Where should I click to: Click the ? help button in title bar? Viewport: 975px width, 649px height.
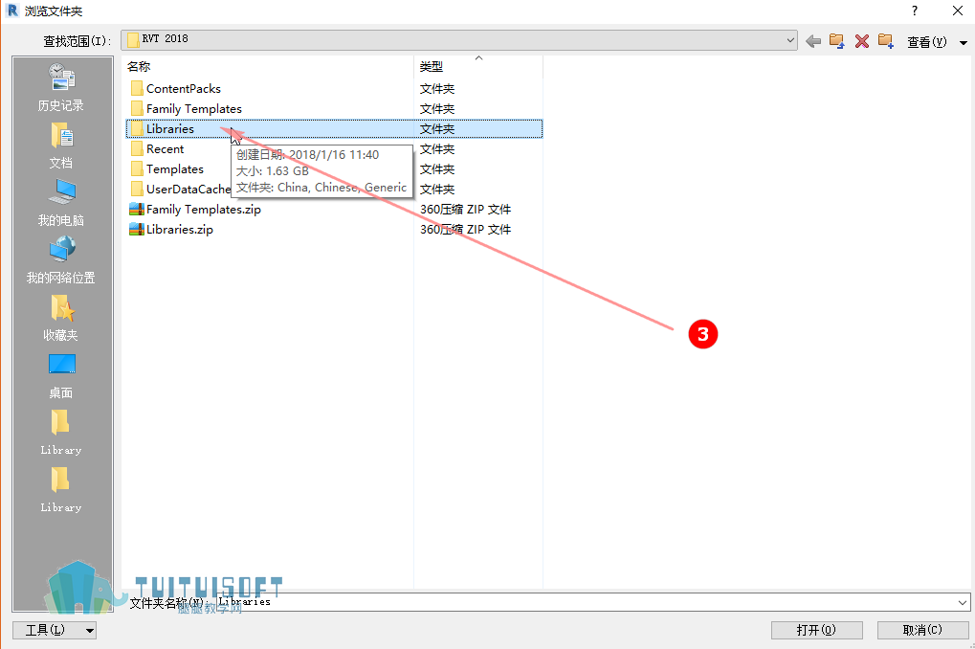tap(915, 11)
